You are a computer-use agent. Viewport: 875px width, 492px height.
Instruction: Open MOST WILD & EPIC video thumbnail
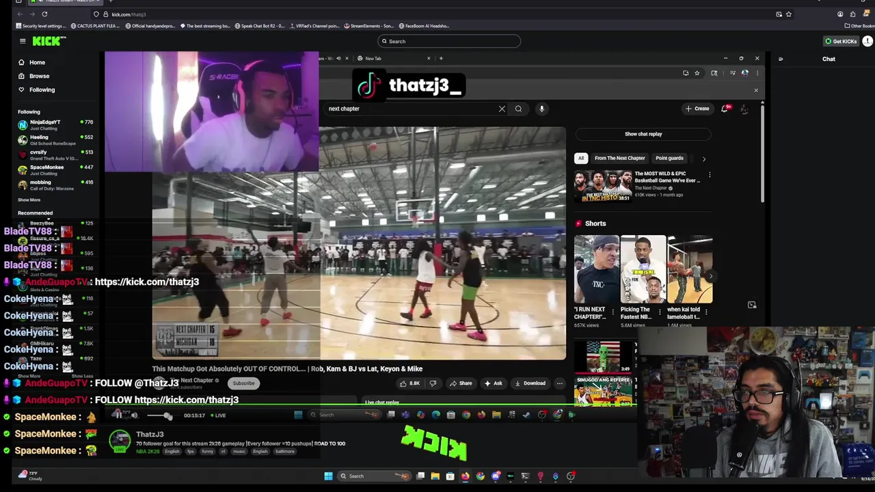coord(602,186)
